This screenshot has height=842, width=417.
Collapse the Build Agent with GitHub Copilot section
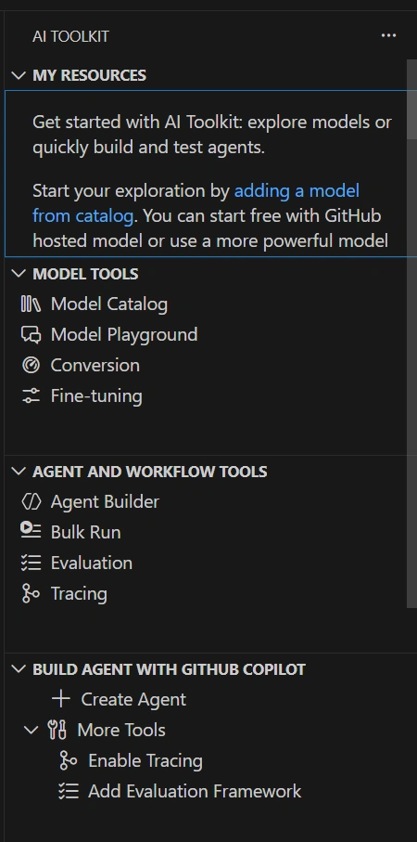click(x=19, y=669)
